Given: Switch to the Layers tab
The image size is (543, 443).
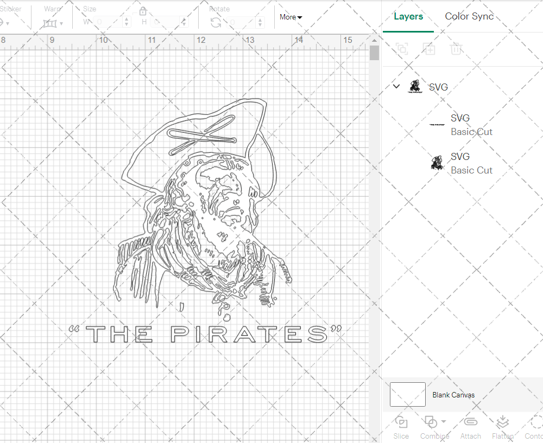Looking at the screenshot, I should pos(408,16).
